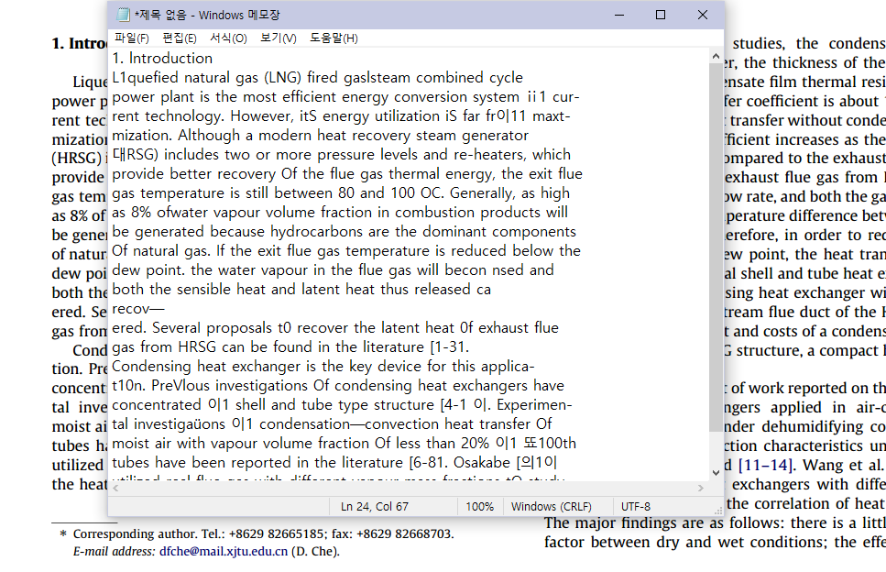The height and width of the screenshot is (572, 886).
Task: Click the '*제목 없음 - Windows 메모장' title text
Action: [207, 15]
